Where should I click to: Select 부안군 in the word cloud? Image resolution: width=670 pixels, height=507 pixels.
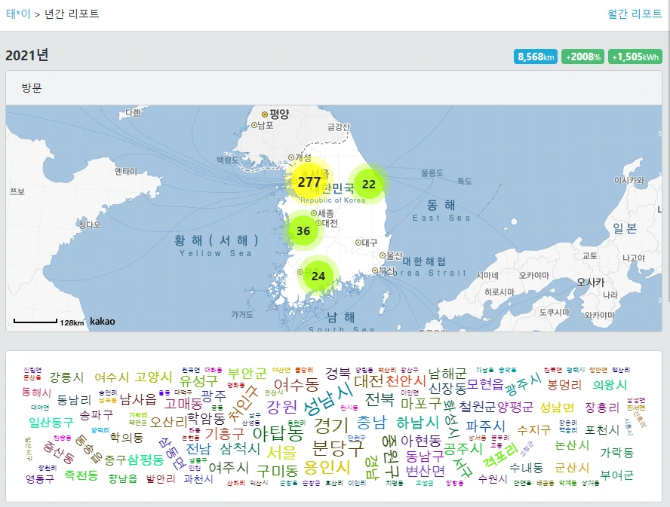tap(247, 374)
